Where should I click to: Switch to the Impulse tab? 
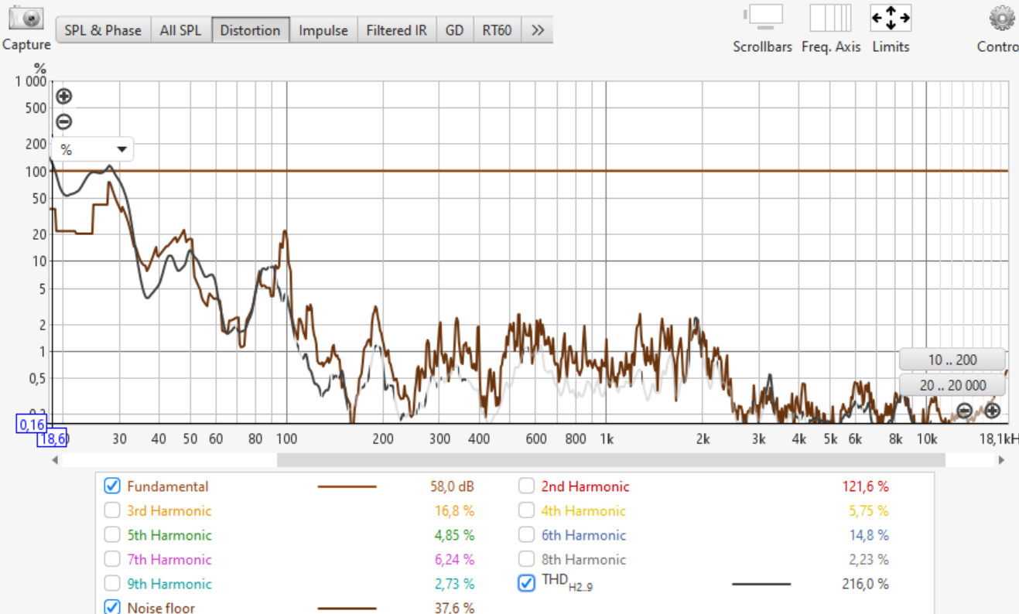(323, 30)
